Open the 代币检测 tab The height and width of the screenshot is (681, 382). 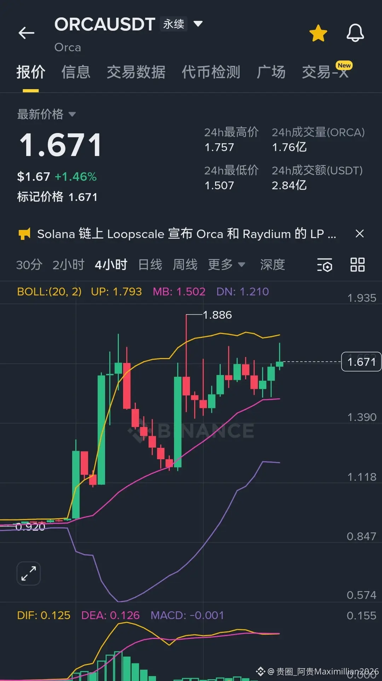click(211, 72)
